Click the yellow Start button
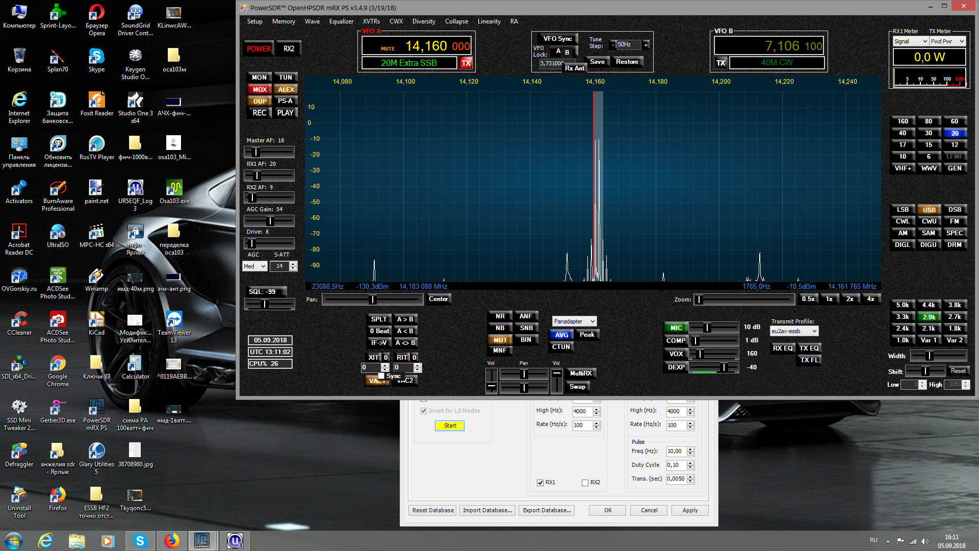The height and width of the screenshot is (551, 979). (x=450, y=425)
